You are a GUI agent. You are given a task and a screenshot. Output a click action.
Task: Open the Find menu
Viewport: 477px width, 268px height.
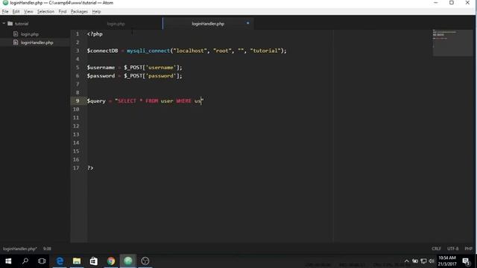pyautogui.click(x=63, y=12)
